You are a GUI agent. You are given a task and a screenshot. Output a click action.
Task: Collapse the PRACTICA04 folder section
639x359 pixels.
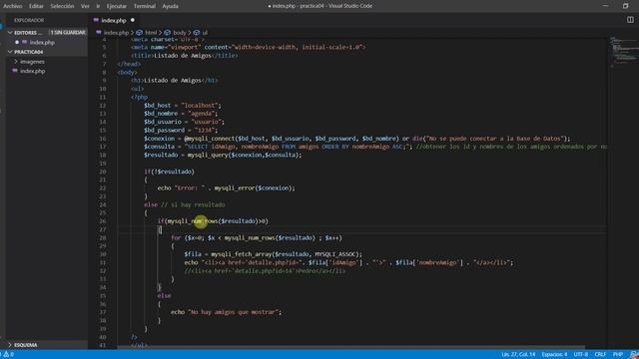tap(10, 52)
